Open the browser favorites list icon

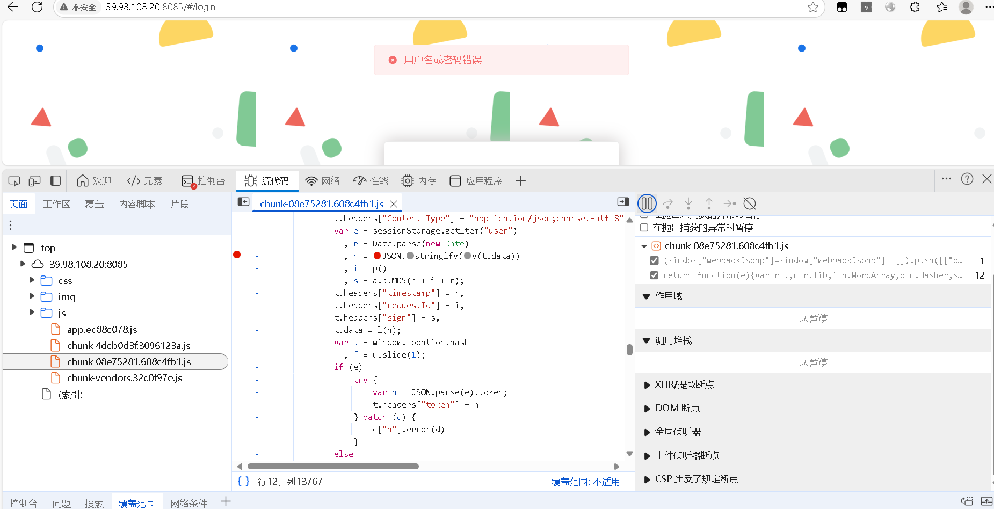pos(942,7)
